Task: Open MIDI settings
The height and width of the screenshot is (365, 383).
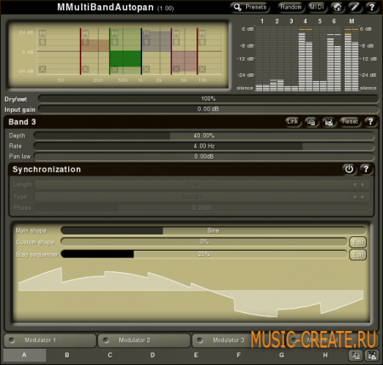Action: coord(317,7)
